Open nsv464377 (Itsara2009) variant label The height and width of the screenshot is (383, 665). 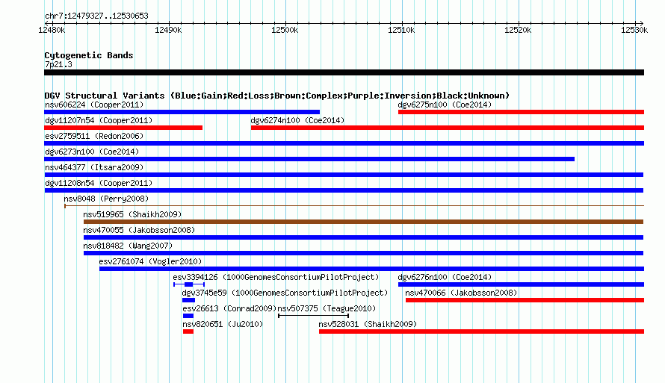(x=94, y=167)
